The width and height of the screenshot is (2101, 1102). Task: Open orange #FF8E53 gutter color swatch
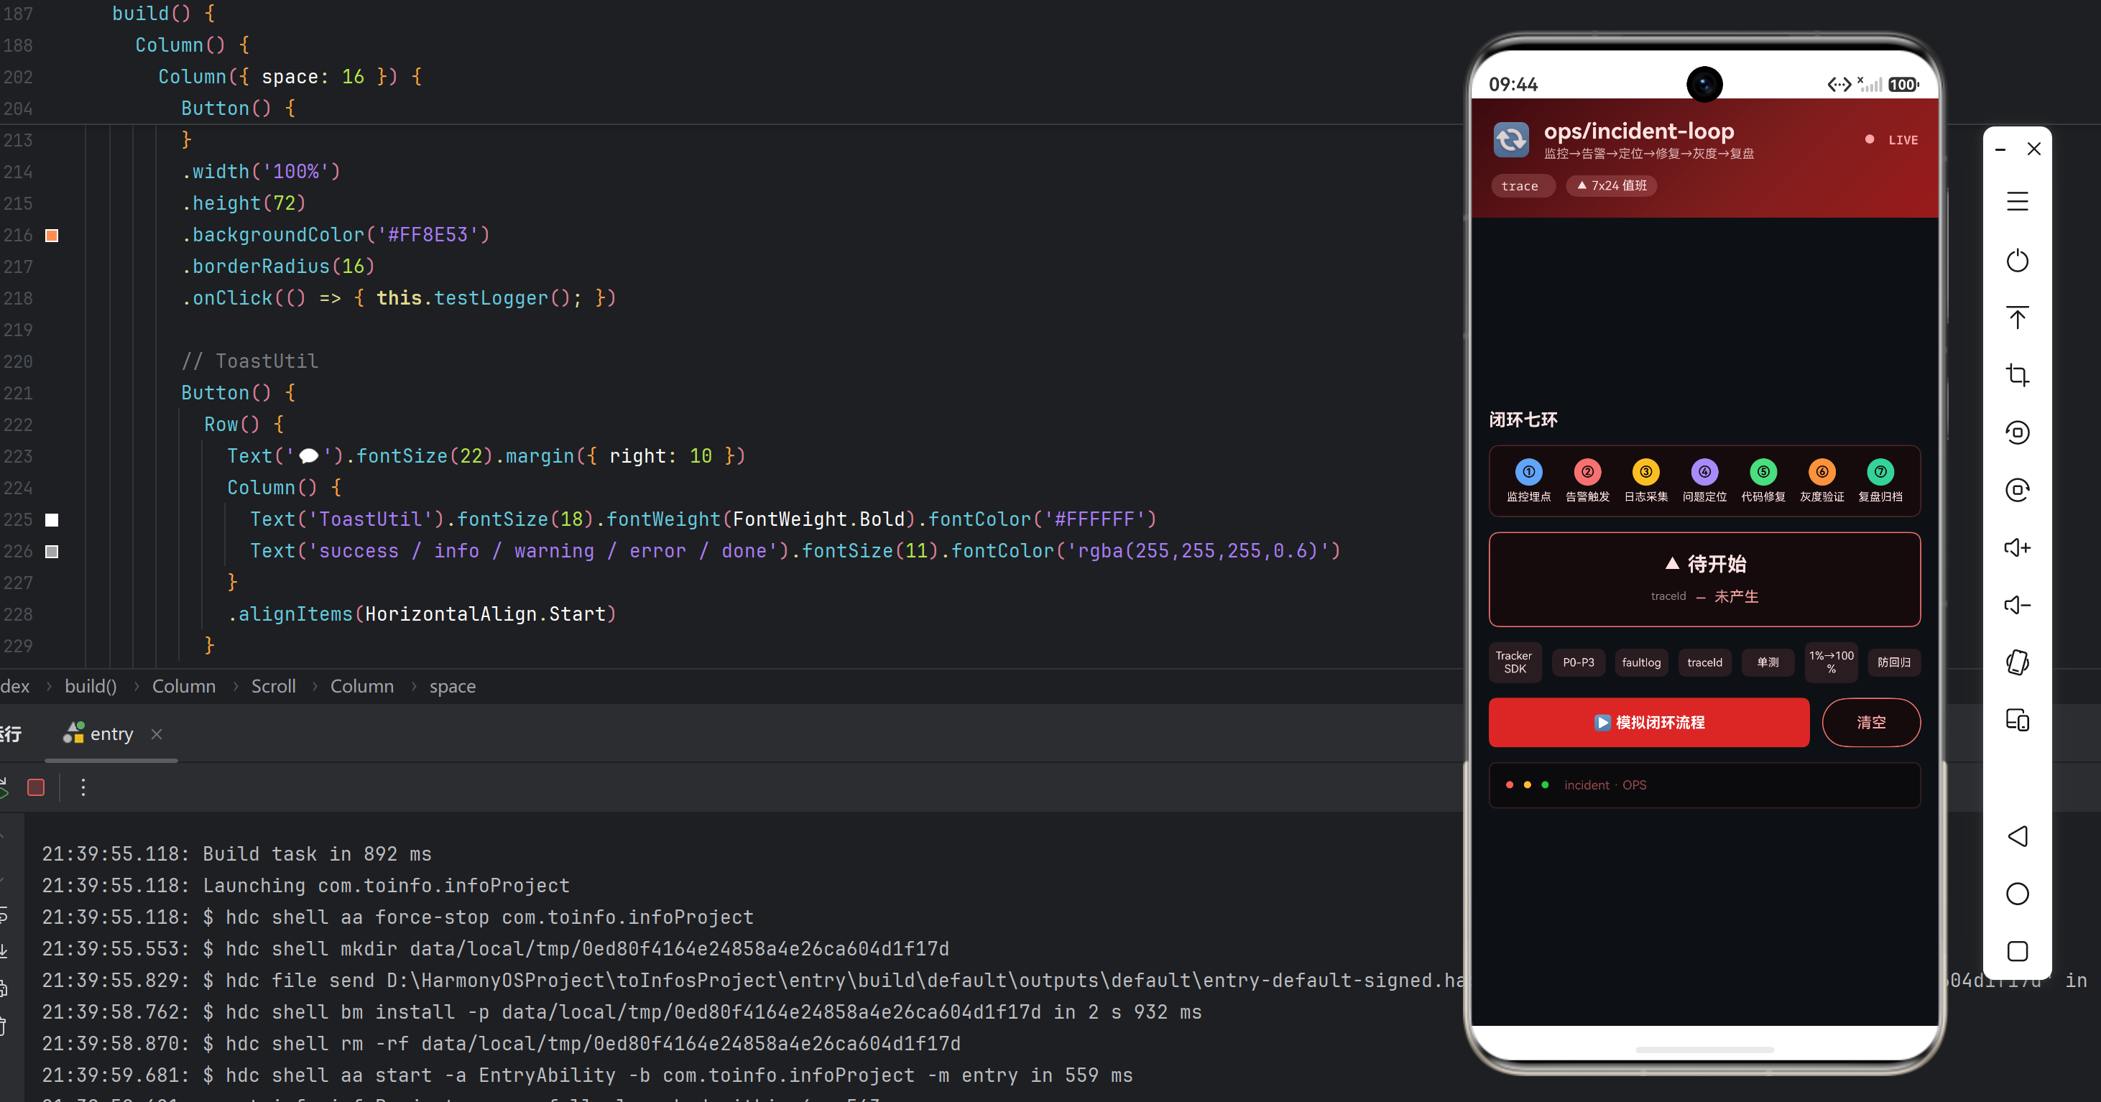(x=52, y=236)
